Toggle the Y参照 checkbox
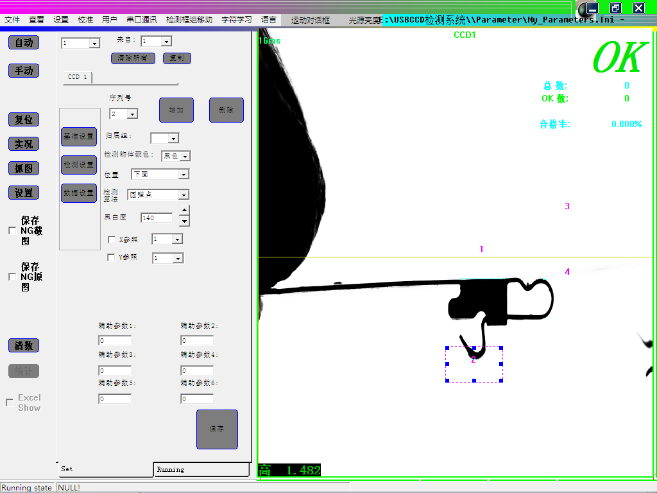 click(x=112, y=258)
